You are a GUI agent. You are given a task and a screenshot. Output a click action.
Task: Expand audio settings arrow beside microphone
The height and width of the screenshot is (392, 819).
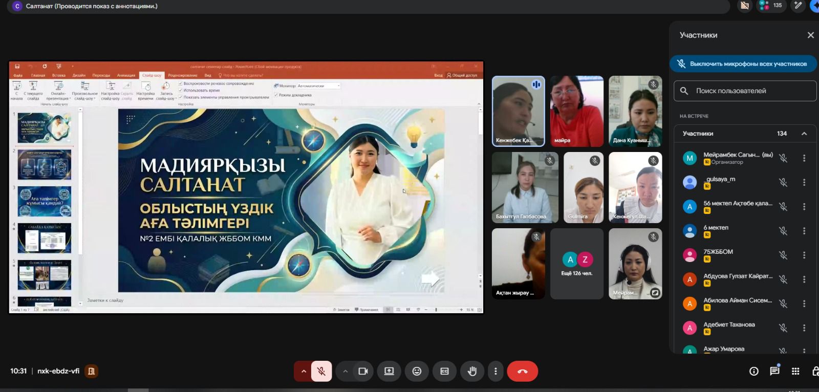point(304,372)
